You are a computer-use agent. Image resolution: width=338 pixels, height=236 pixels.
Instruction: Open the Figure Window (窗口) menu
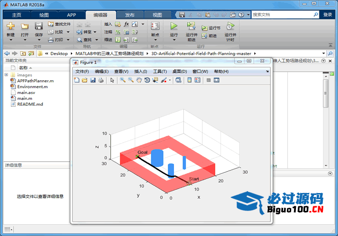pyautogui.click(x=200, y=71)
